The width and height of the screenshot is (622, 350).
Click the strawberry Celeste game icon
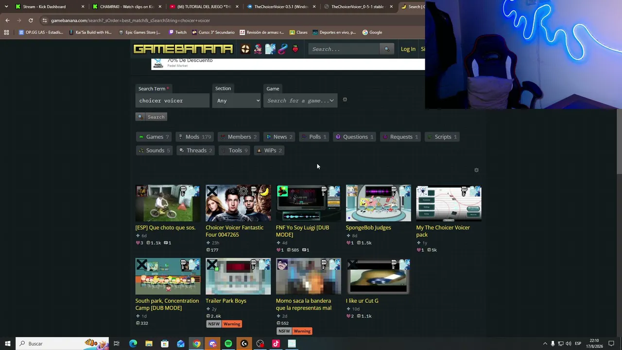coord(295,49)
